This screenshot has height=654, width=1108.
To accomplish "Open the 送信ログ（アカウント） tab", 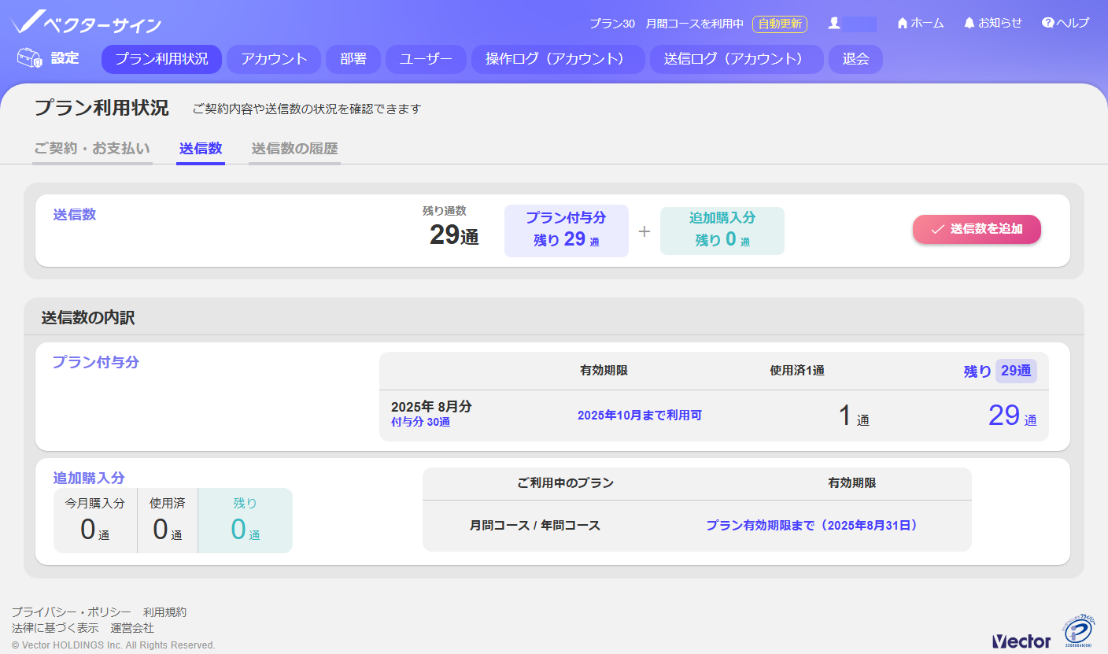I will 737,59.
